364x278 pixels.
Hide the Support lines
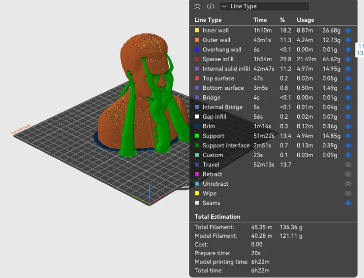point(348,136)
